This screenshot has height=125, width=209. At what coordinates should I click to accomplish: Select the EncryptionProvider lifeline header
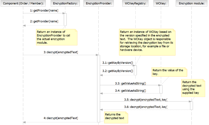click(99, 4)
